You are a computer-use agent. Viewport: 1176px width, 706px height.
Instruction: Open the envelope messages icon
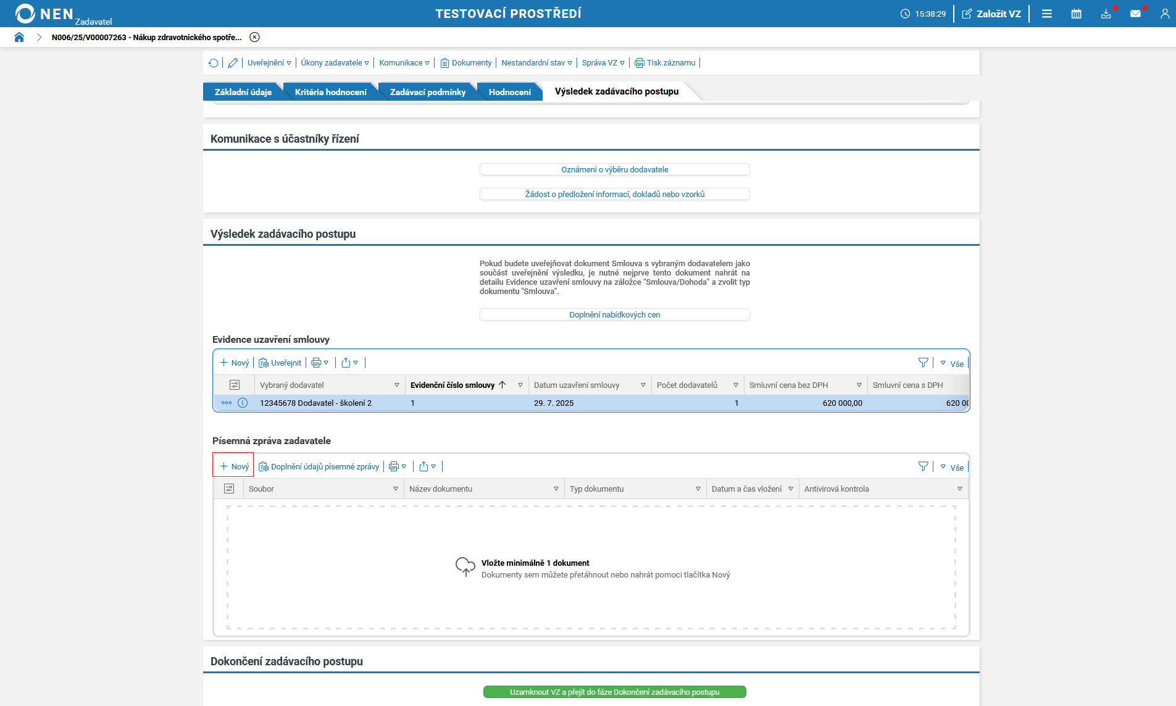tap(1135, 14)
